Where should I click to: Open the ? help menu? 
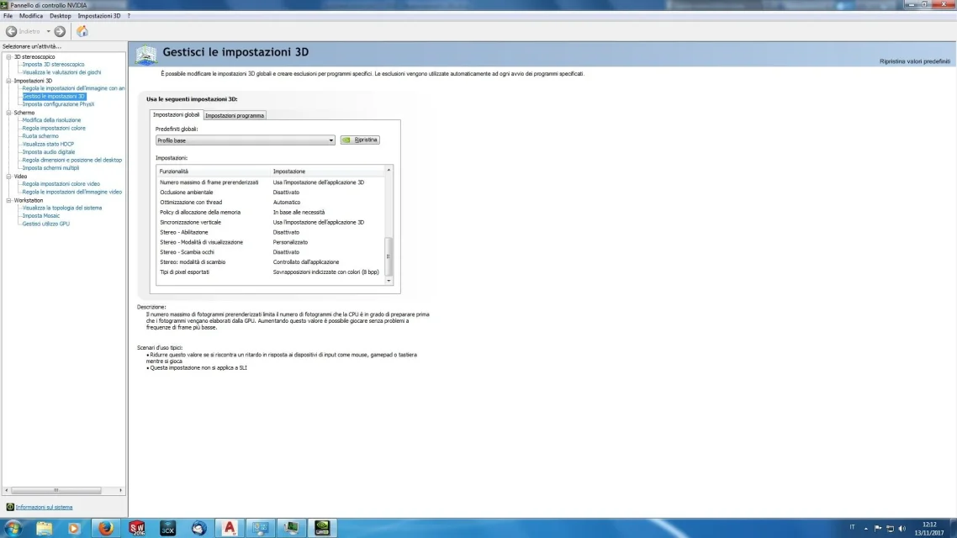tap(129, 16)
